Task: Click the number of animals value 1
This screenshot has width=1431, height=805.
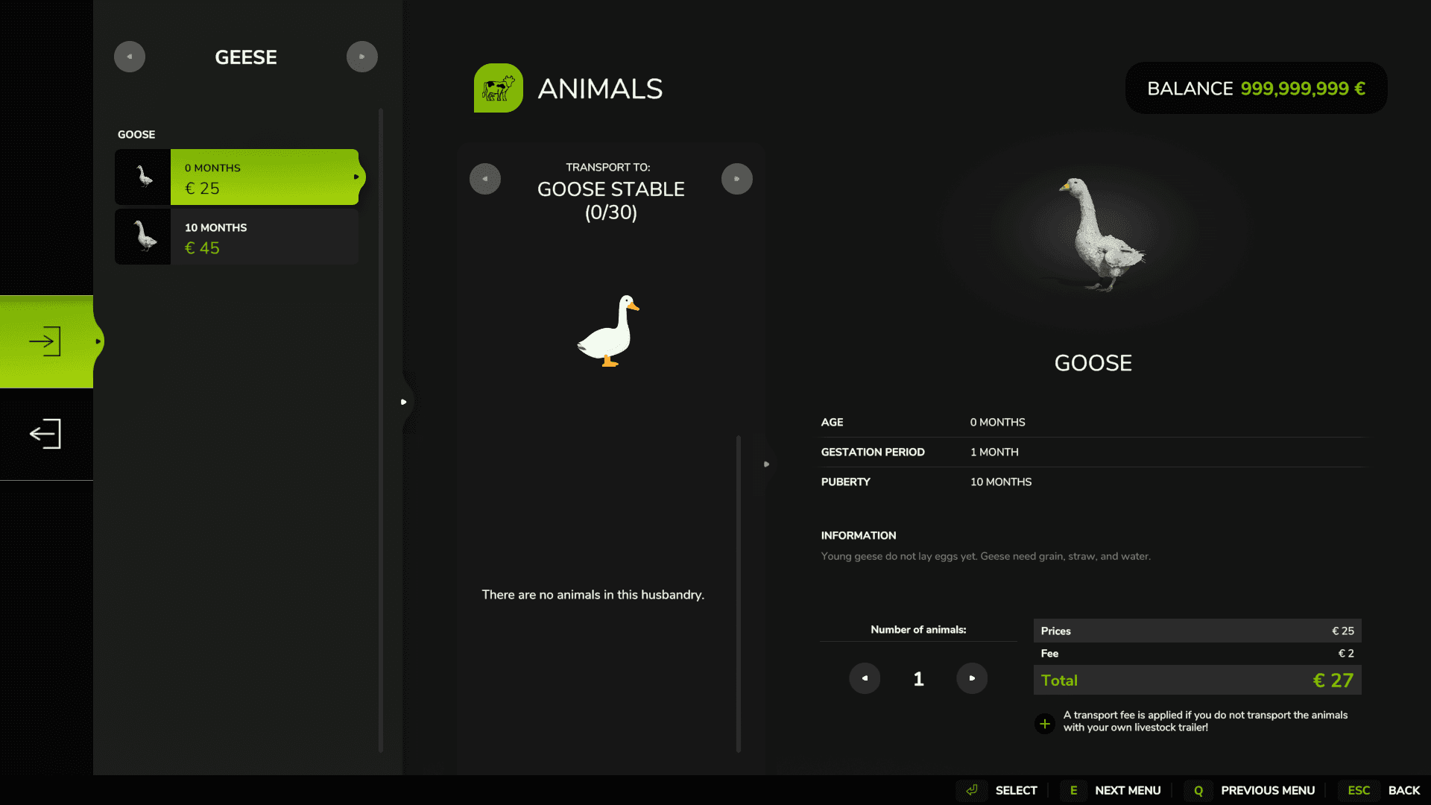Action: 918,679
